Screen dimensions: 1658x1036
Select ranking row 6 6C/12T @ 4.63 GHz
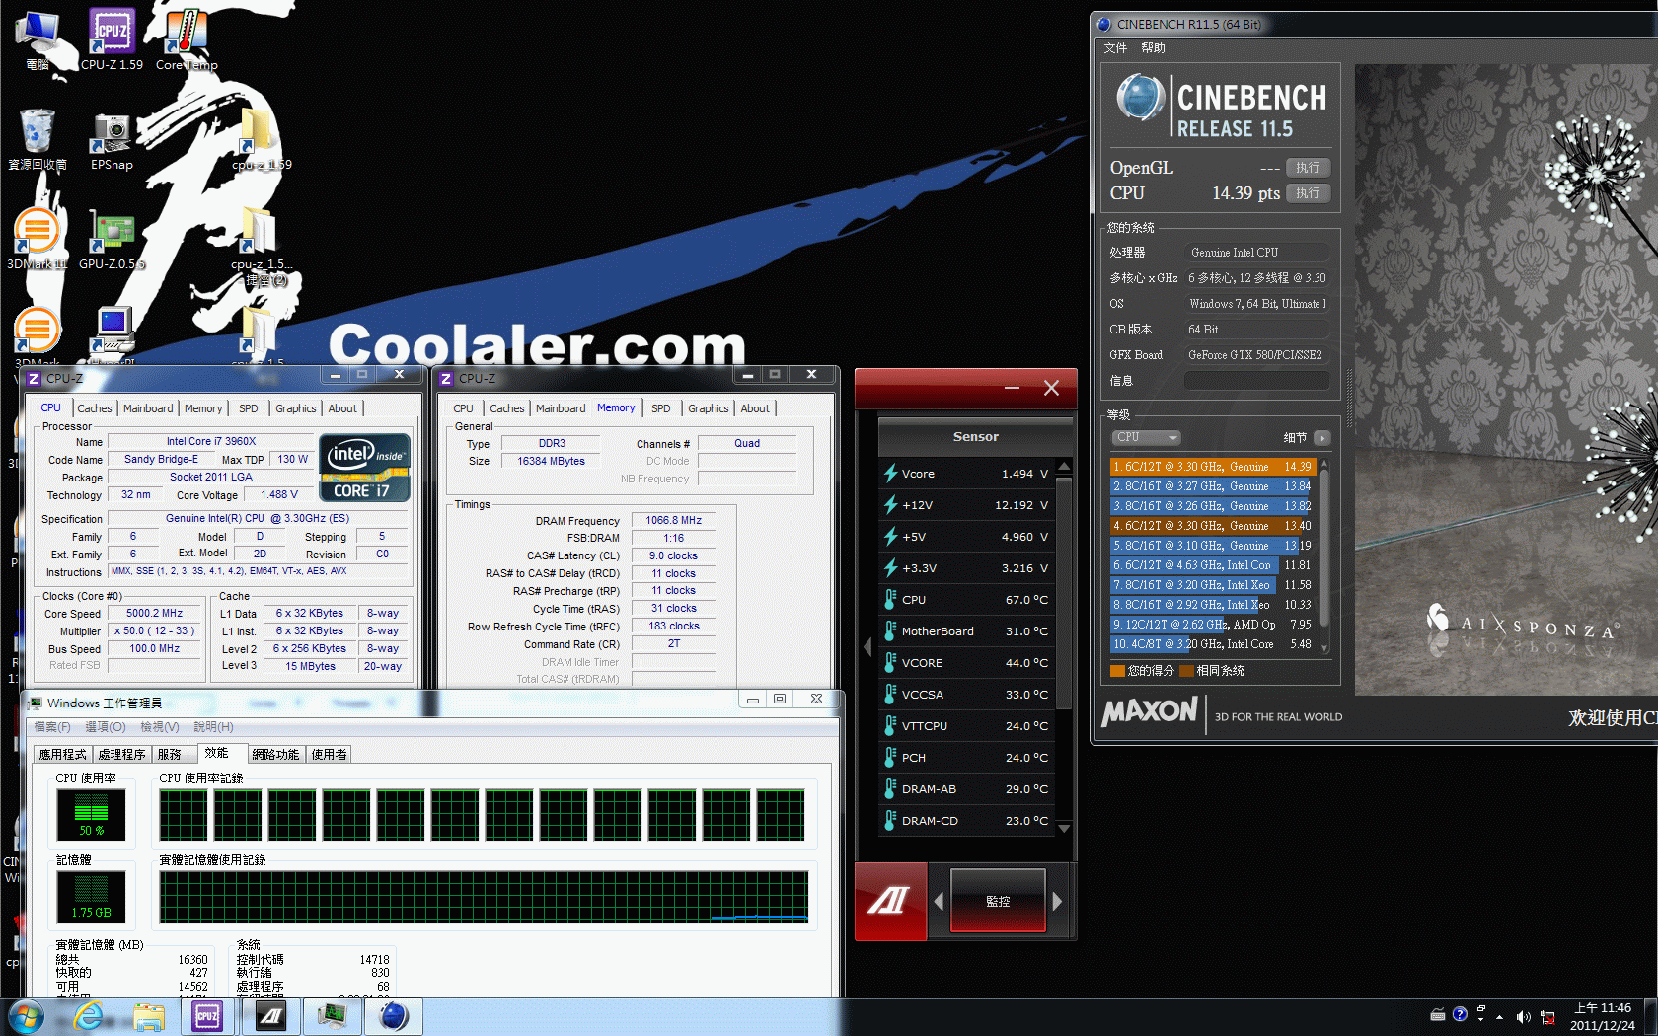click(1213, 565)
